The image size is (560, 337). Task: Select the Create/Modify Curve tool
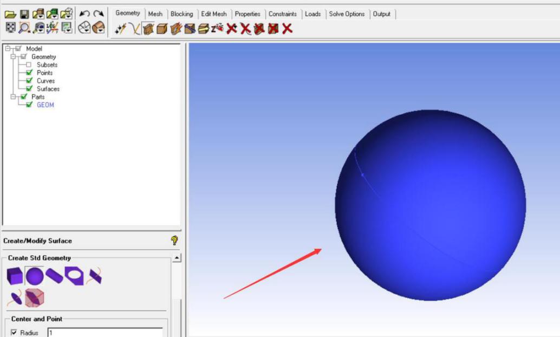coord(134,29)
